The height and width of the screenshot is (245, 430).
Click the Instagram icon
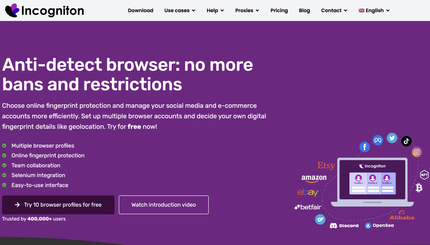417,152
